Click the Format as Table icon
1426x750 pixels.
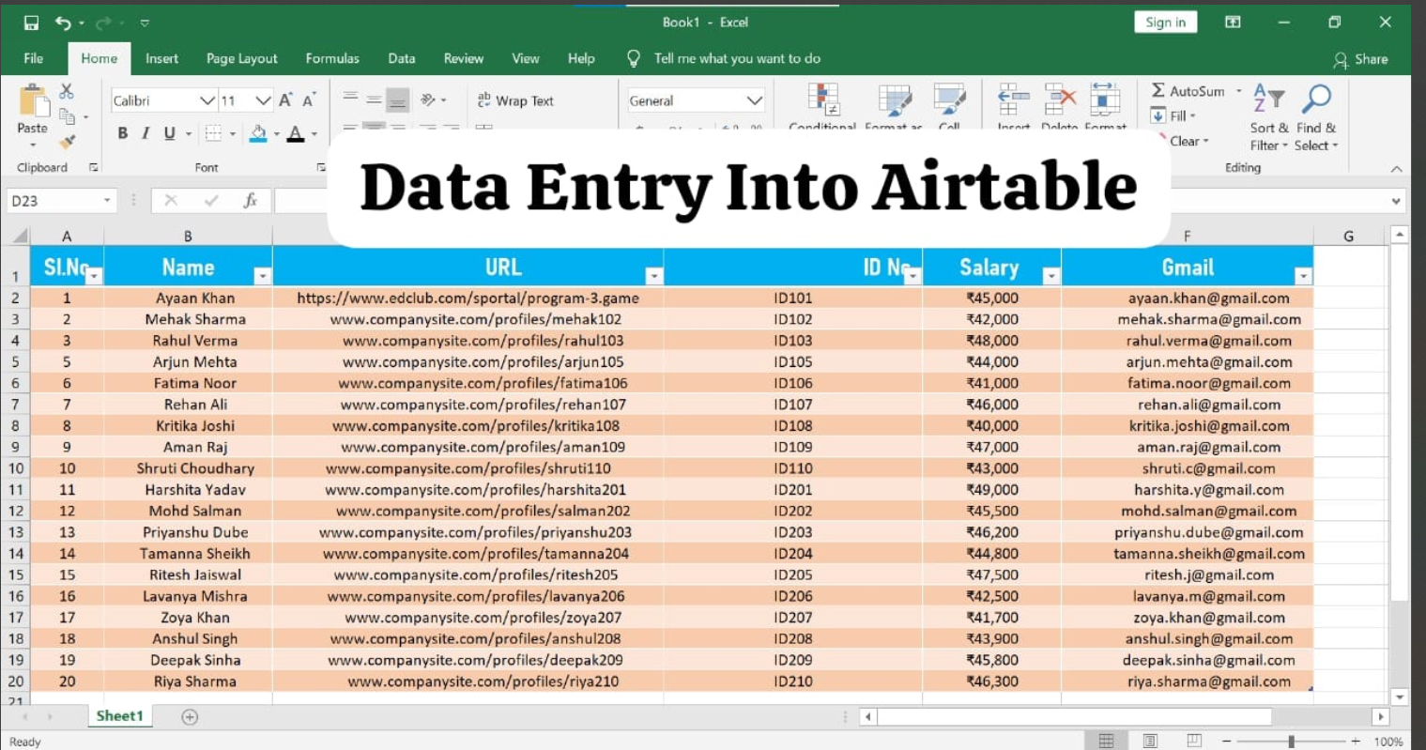895,99
